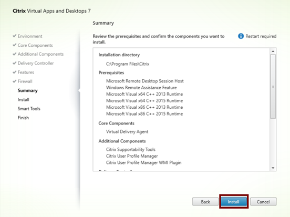This screenshot has height=217, width=290.
Task: Click the Delivery Controller step checkmark icon
Action: click(14, 63)
